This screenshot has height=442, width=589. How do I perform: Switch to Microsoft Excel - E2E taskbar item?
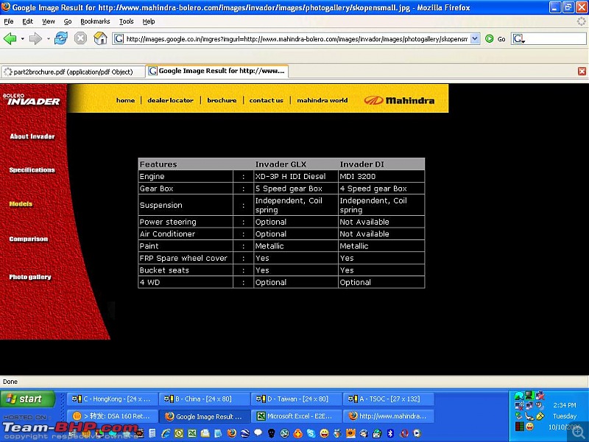pyautogui.click(x=296, y=416)
